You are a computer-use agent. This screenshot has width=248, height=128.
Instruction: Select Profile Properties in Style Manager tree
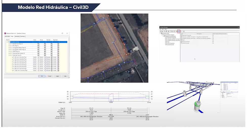(x=171, y=43)
